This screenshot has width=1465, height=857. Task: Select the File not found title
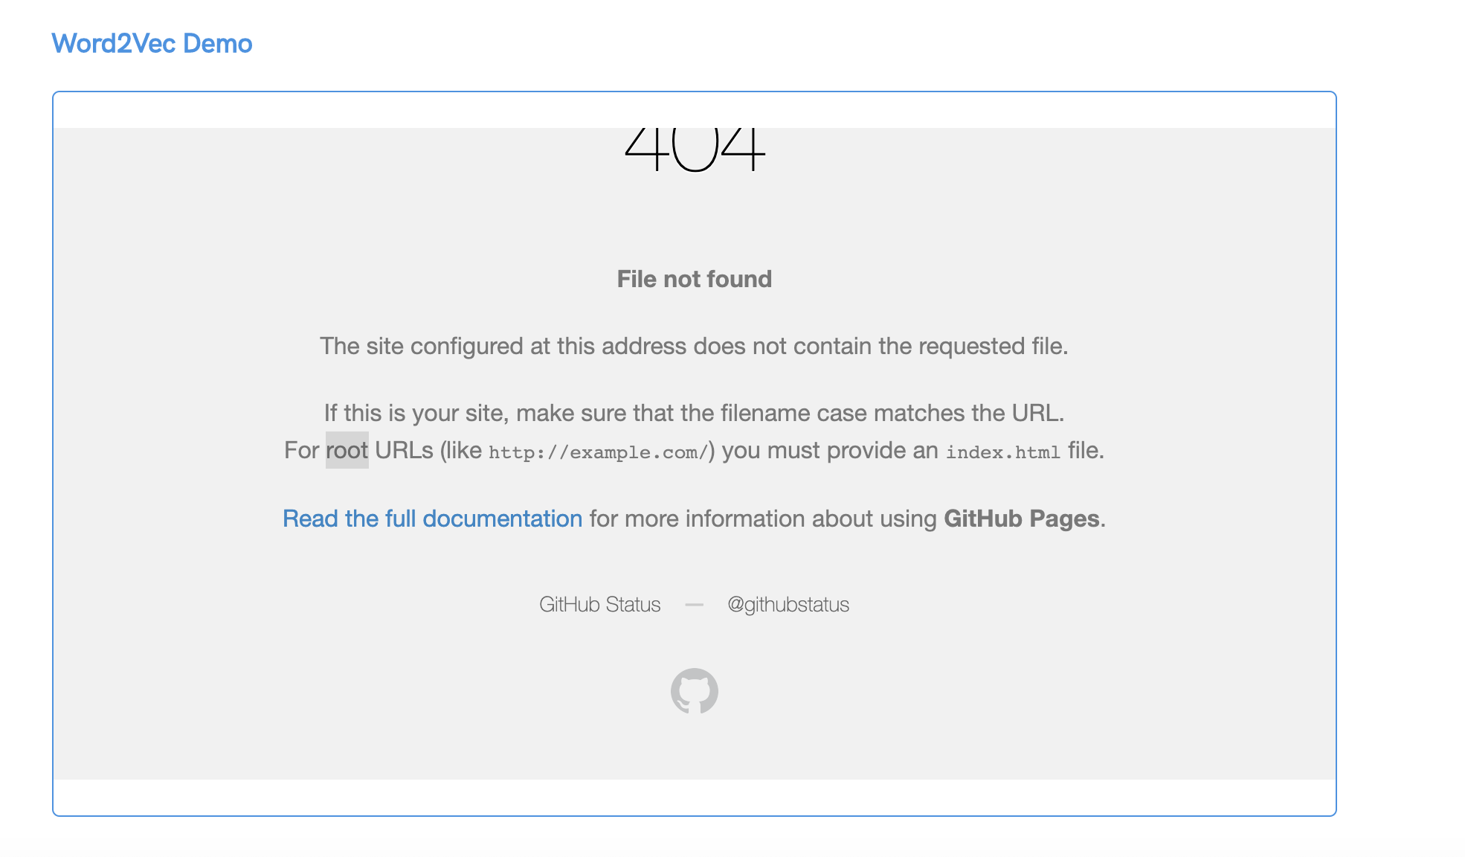click(693, 278)
